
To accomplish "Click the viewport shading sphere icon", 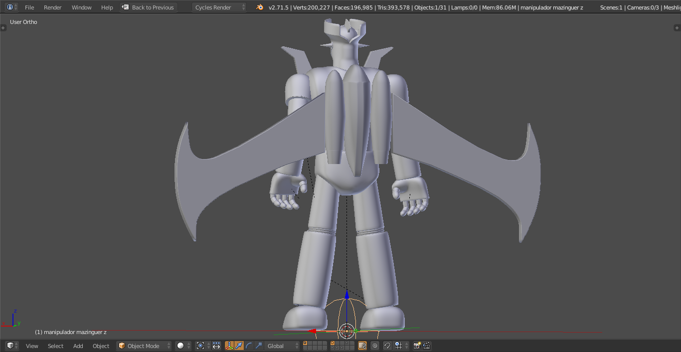I will [180, 346].
